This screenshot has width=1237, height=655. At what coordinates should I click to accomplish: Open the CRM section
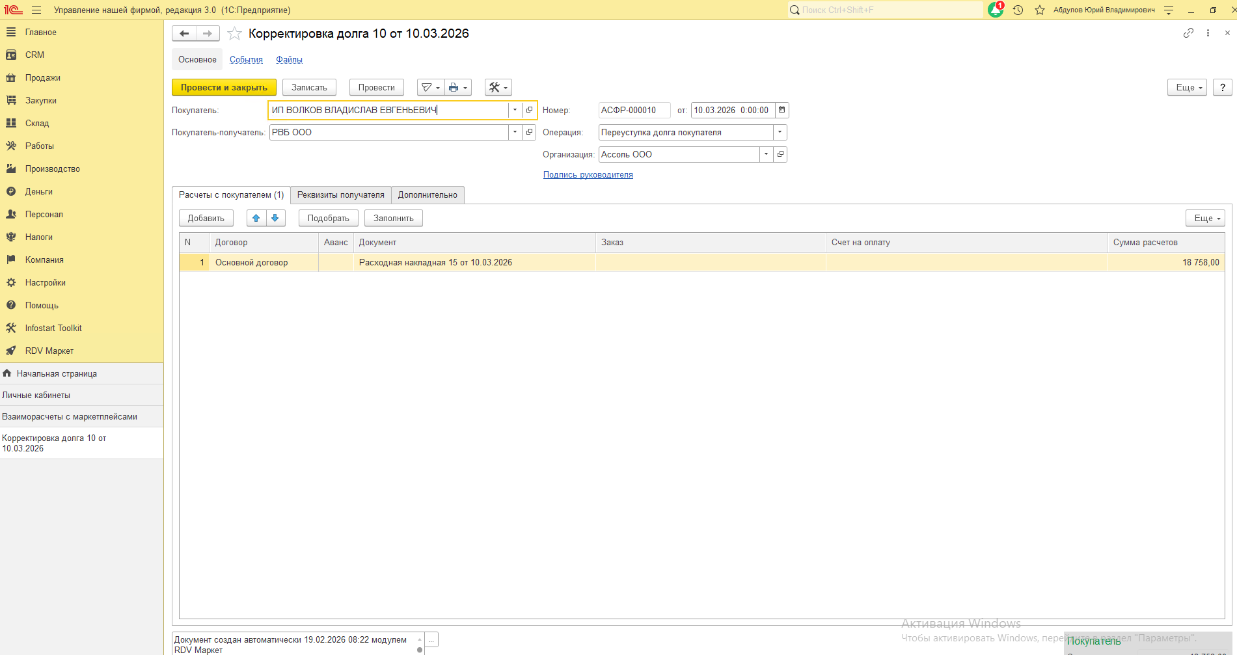(x=81, y=55)
